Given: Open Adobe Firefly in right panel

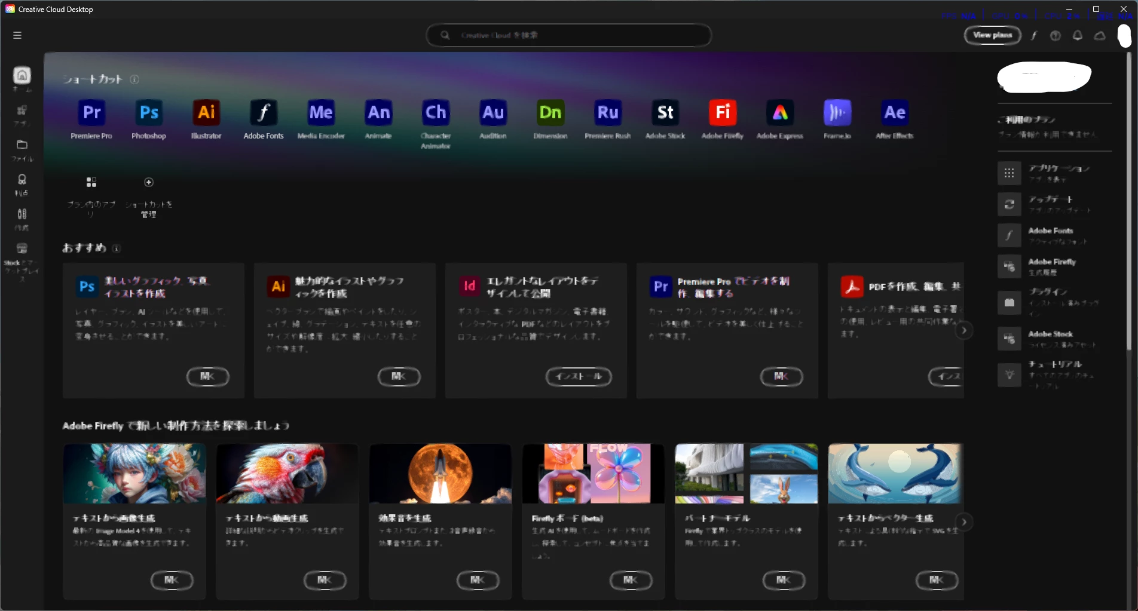Looking at the screenshot, I should (1054, 266).
